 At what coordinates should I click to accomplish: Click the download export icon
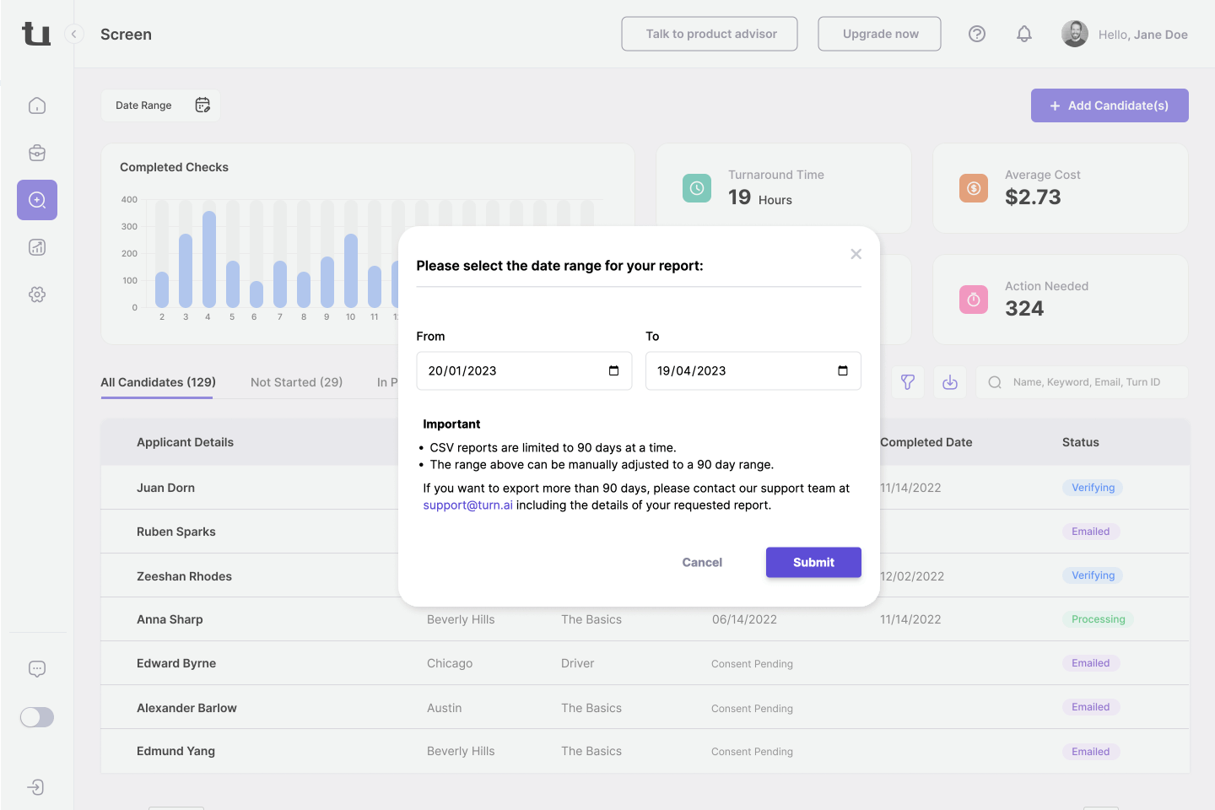coord(950,382)
